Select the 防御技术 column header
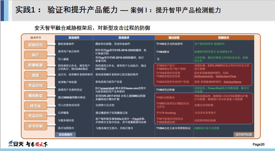Viewport: 275px width, 151px height. pyautogui.click(x=224, y=38)
